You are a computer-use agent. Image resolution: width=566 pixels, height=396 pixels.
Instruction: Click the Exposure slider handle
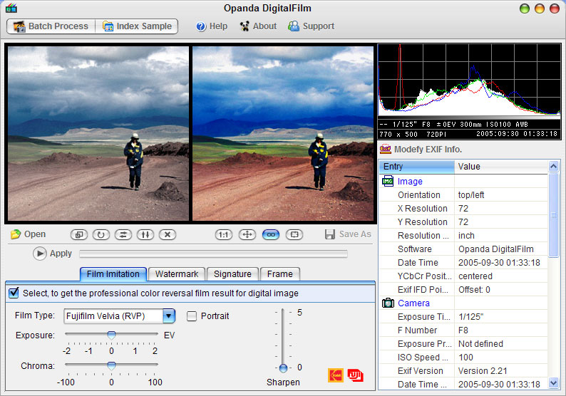(111, 335)
